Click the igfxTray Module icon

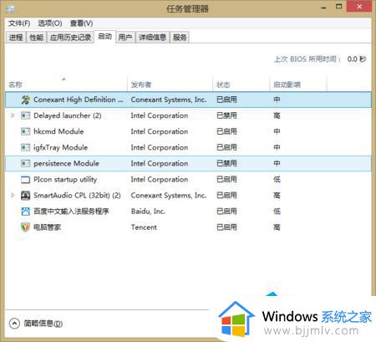(25, 147)
